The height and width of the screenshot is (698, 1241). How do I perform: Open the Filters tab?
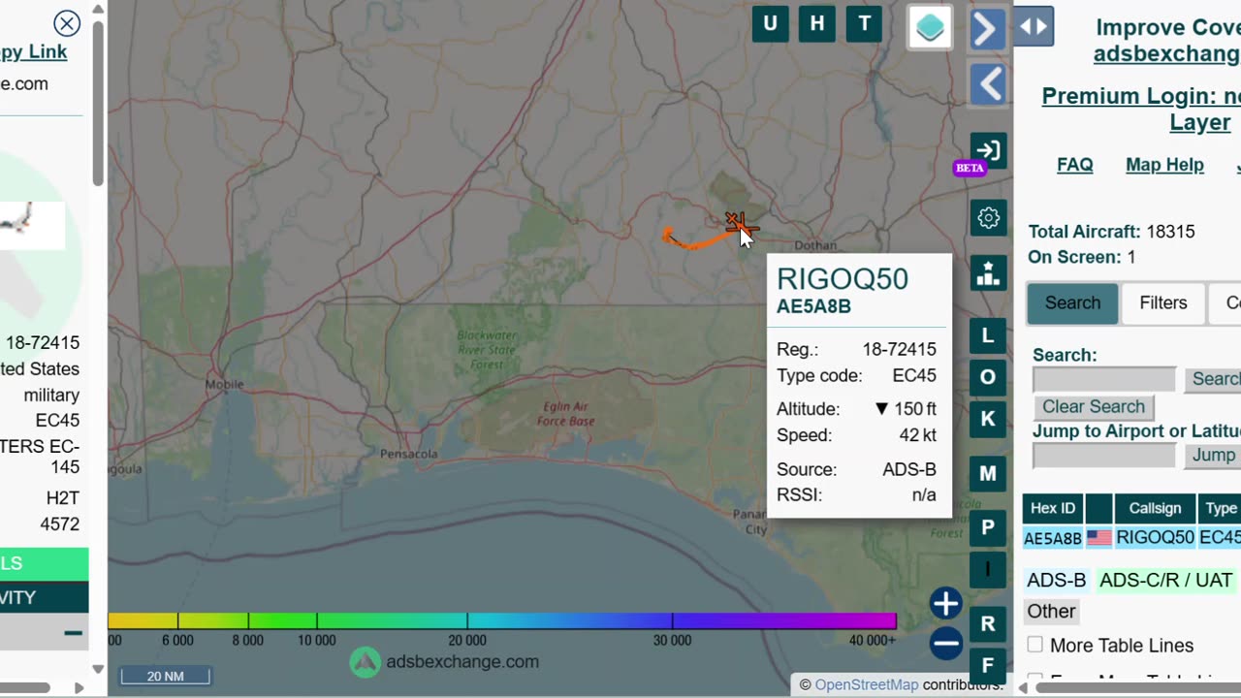tap(1163, 303)
